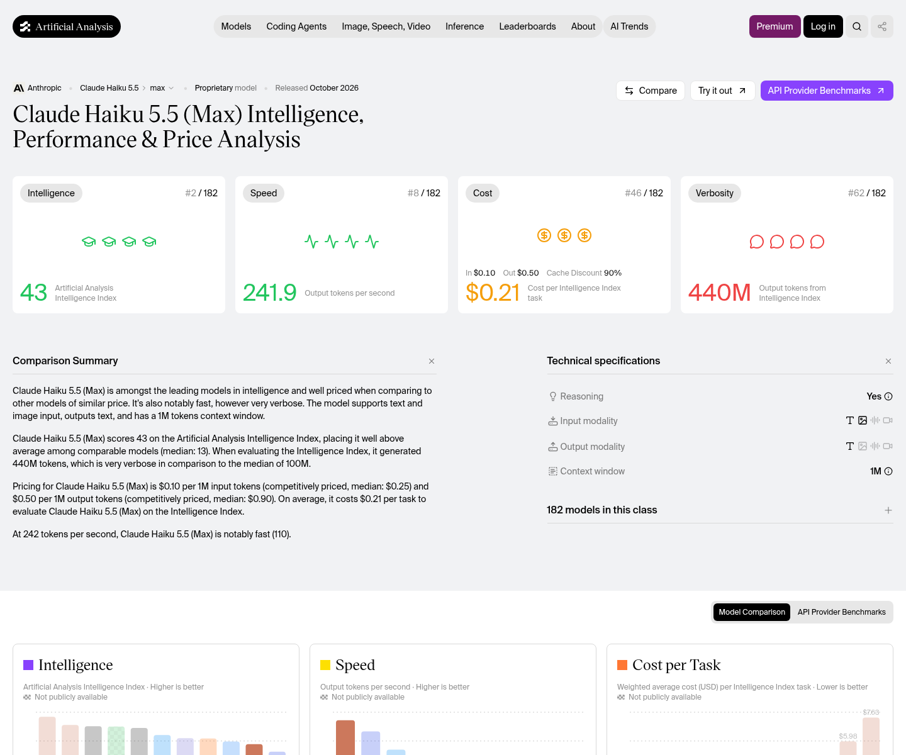Open the Leaderboards menu

tap(528, 26)
